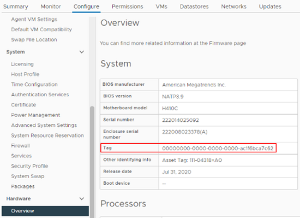Go to the VMs tab
The width and height of the screenshot is (300, 218).
tap(161, 7)
